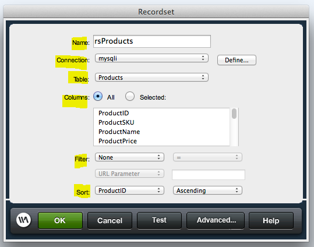The width and height of the screenshot is (314, 247).
Task: Click the WebAssist logo icon
Action: pos(24,220)
